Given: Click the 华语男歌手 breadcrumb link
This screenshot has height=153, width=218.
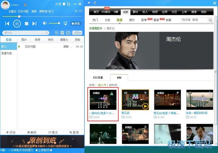Looking at the screenshot, I should pyautogui.click(x=96, y=28).
